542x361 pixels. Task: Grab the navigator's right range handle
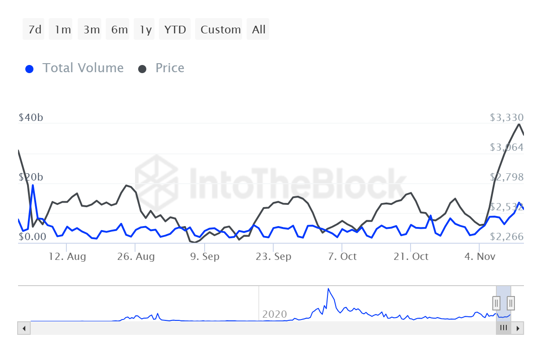pos(511,303)
